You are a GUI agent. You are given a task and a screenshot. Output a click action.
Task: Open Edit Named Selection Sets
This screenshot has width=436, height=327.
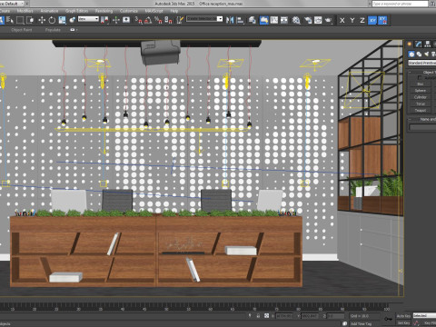pos(180,20)
